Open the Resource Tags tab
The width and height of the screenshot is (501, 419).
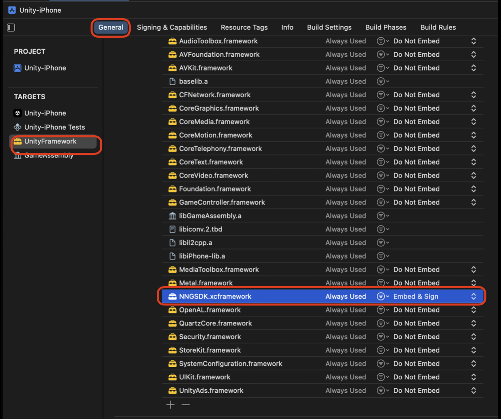click(244, 28)
